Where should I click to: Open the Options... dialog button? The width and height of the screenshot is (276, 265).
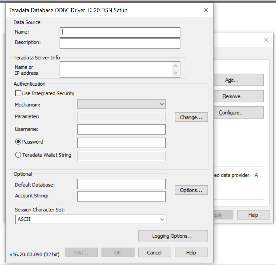pos(191,190)
